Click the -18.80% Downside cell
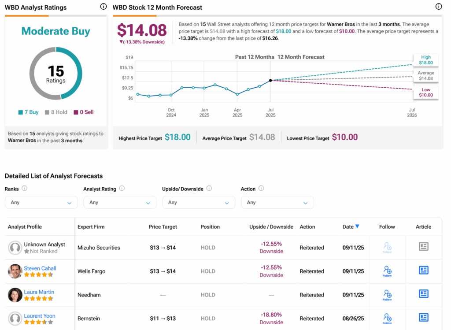 [x=271, y=319]
